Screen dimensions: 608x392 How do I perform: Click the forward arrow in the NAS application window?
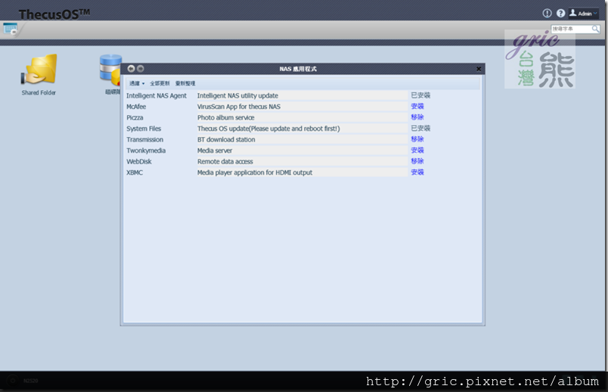tap(141, 69)
